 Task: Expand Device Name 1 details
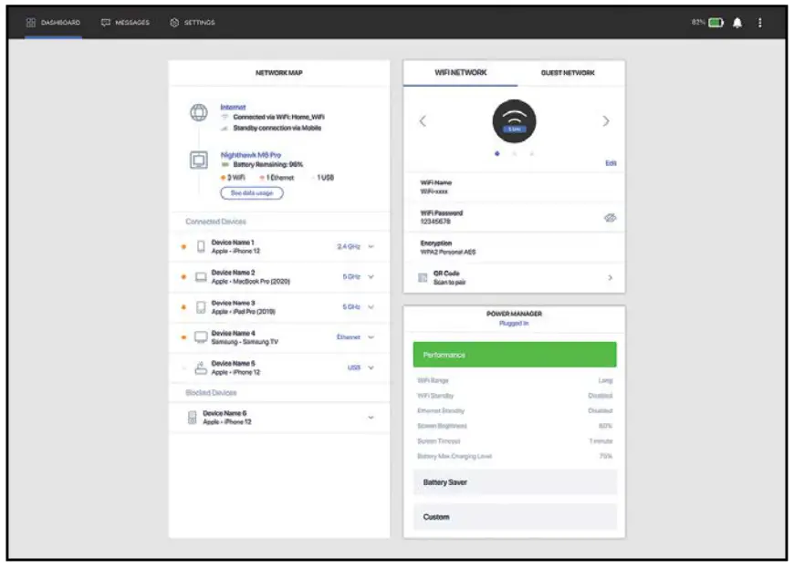372,244
